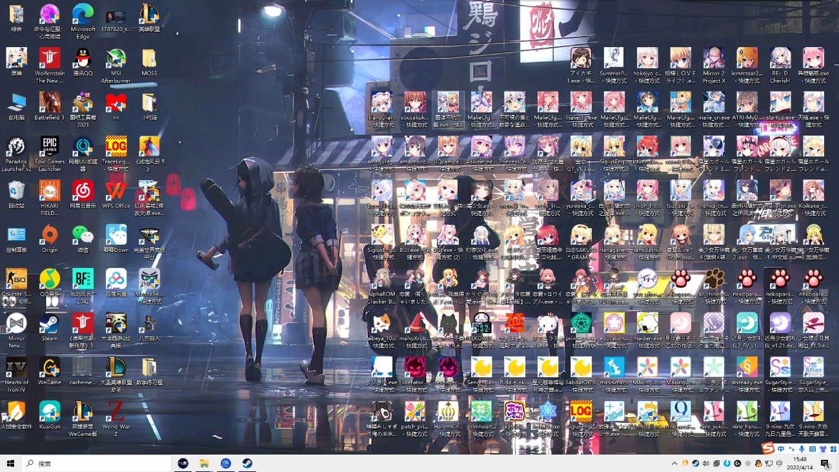Open the volume speaker tray icon
The width and height of the screenshot is (839, 472).
pos(706,464)
